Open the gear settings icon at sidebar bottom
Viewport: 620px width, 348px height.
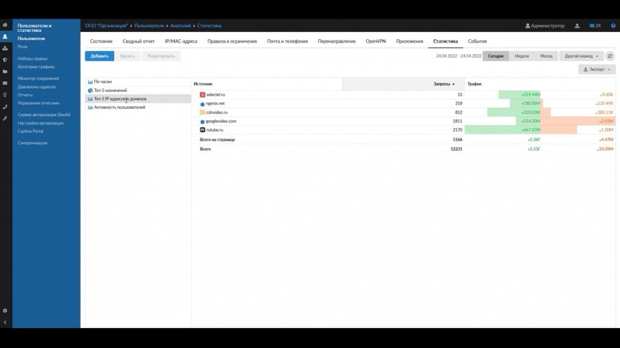pyautogui.click(x=5, y=311)
